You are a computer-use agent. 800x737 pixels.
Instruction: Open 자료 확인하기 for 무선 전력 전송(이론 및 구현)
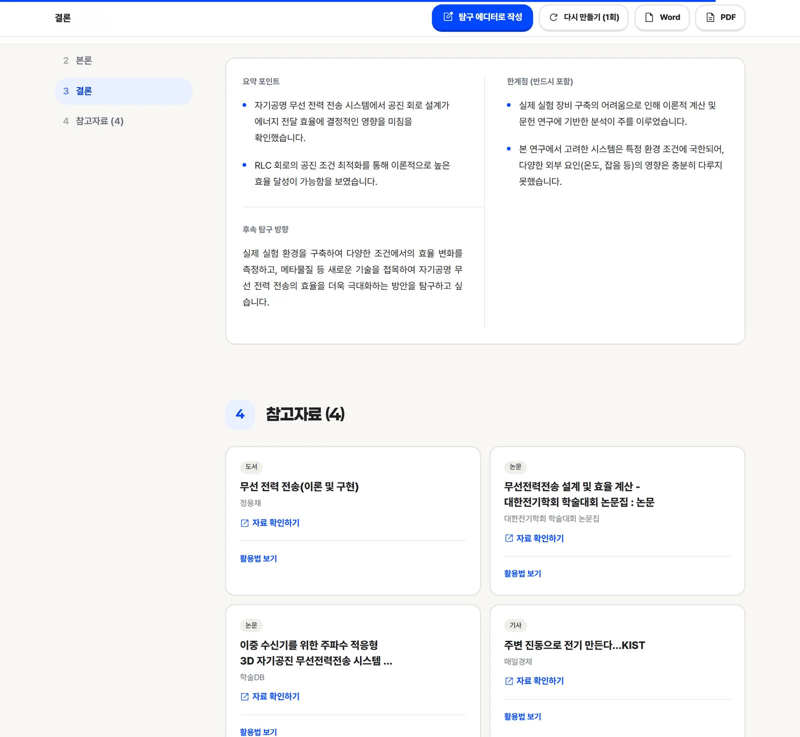[x=270, y=523]
